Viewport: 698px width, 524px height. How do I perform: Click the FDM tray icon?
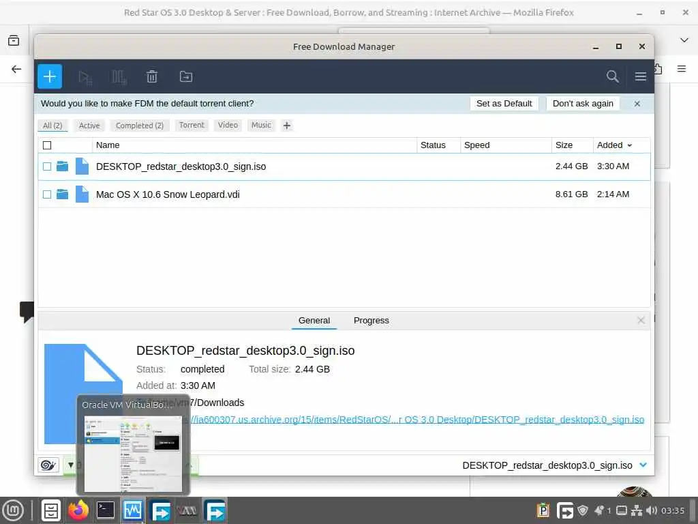tap(565, 510)
